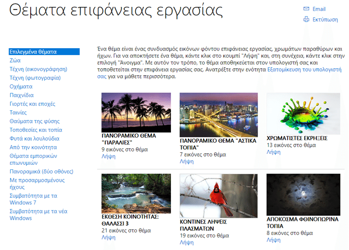Click the ΧΡΩΜΑΤΙΣΤΕΣ ΕΚΡΗΞΕΙΣ title

click(297, 138)
